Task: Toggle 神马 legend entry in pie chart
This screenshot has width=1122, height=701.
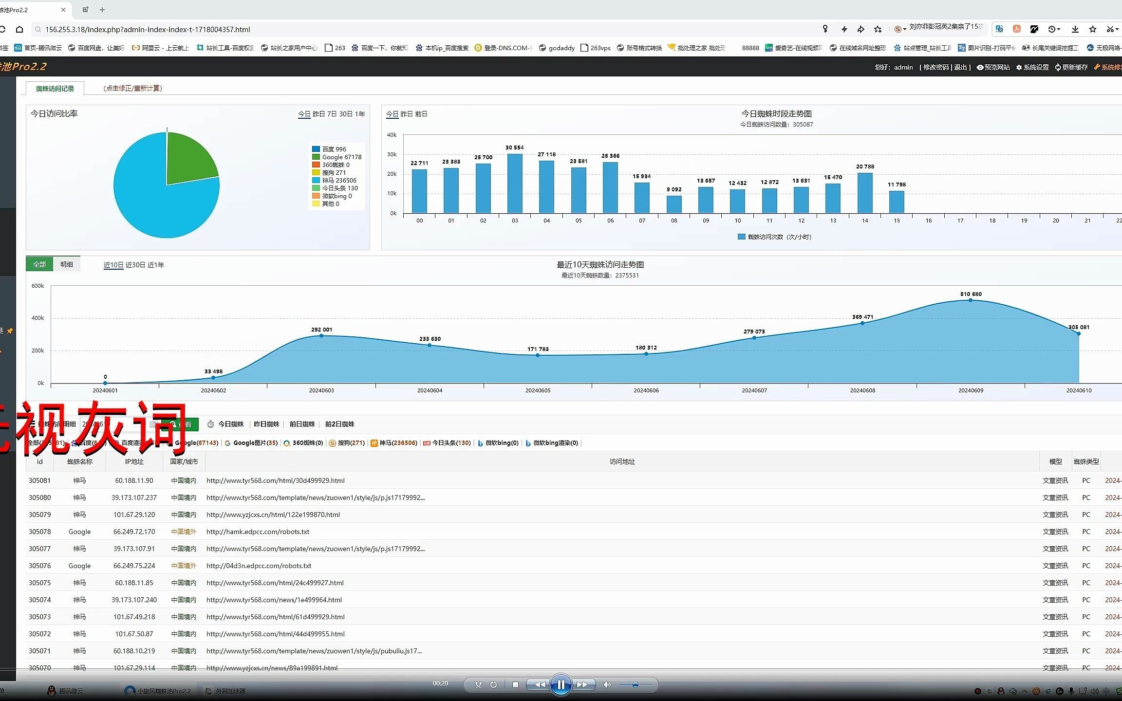Action: (x=334, y=180)
